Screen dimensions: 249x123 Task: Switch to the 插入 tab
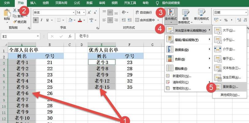point(33,3)
